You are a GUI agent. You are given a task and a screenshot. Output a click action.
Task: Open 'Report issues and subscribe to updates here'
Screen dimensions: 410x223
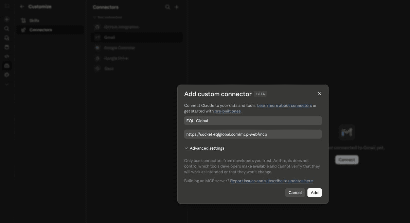[271, 181]
